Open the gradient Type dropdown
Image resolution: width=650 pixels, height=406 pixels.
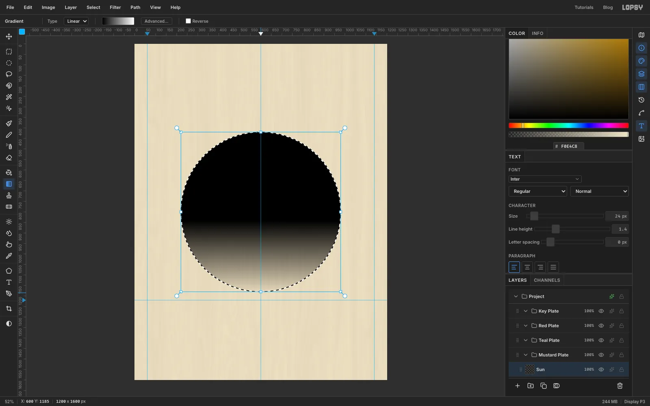[76, 21]
